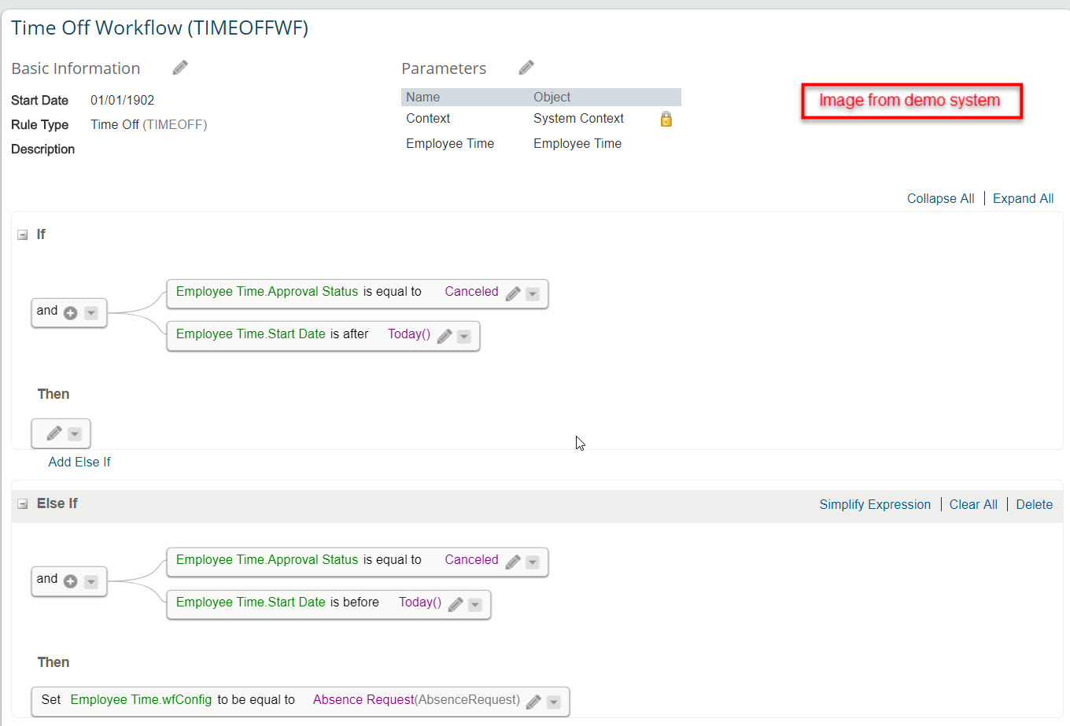Collapse the Else If block

coord(23,503)
